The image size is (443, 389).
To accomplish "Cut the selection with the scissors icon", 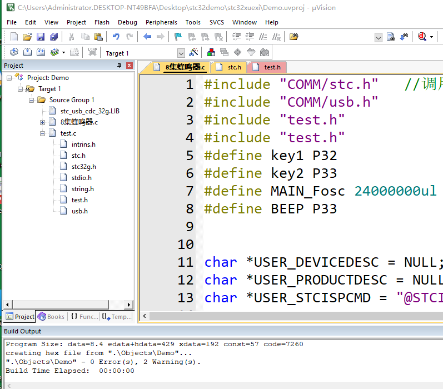I will click(72, 37).
